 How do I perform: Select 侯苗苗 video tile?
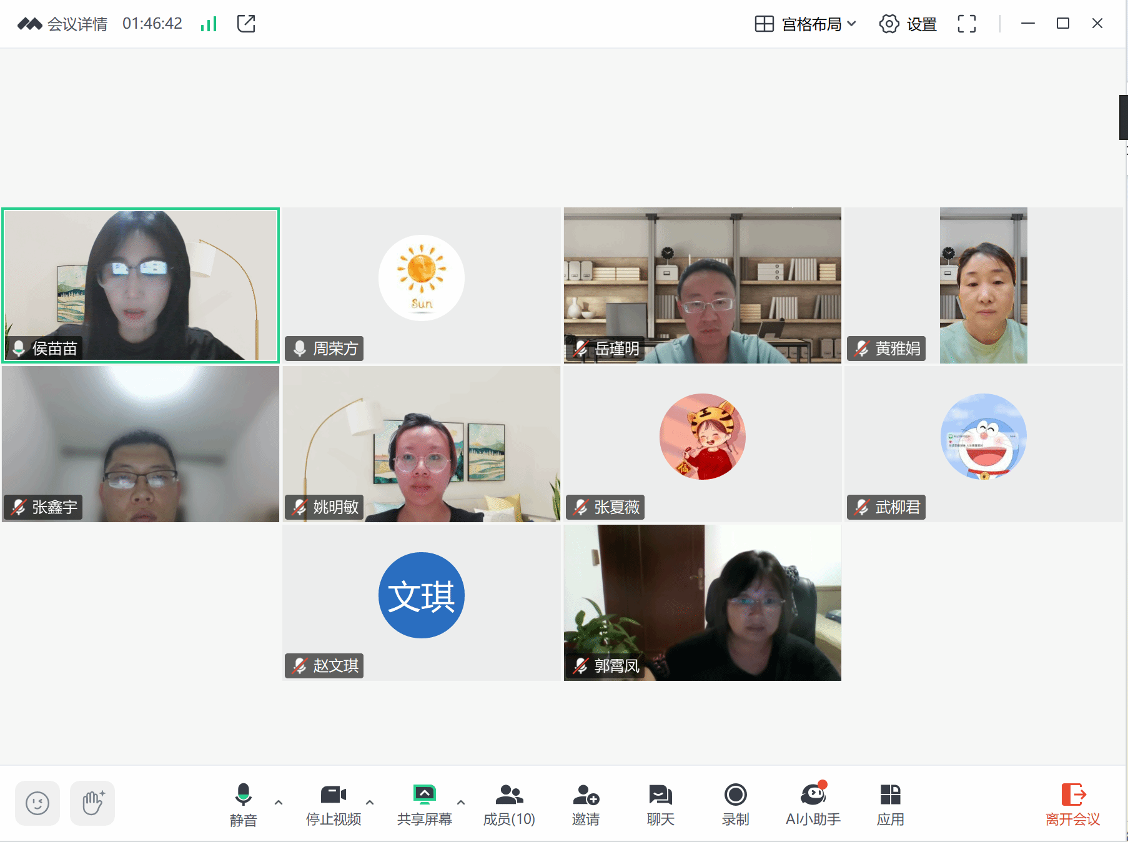pos(141,285)
